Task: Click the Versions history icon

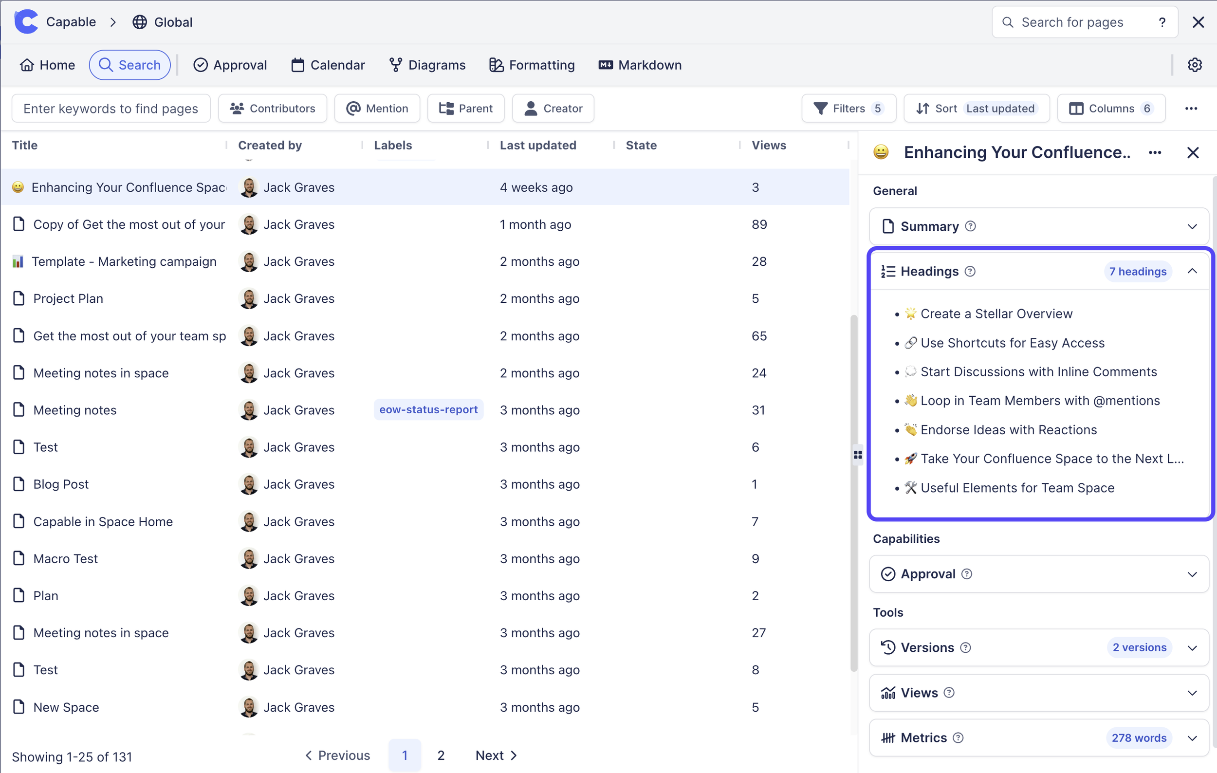Action: pos(888,647)
